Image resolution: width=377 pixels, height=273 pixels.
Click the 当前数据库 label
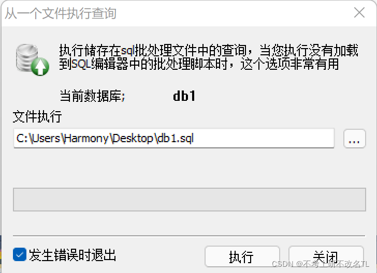point(92,96)
